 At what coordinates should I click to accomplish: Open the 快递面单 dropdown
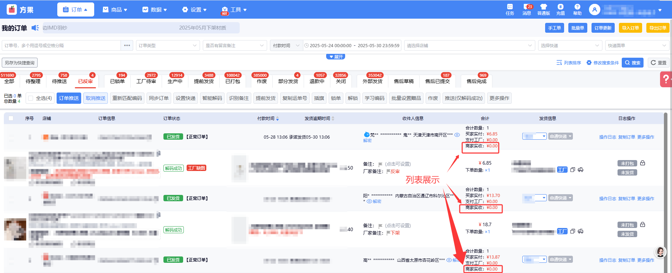tap(637, 45)
